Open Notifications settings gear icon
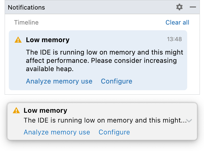The image size is (204, 151). (x=179, y=7)
